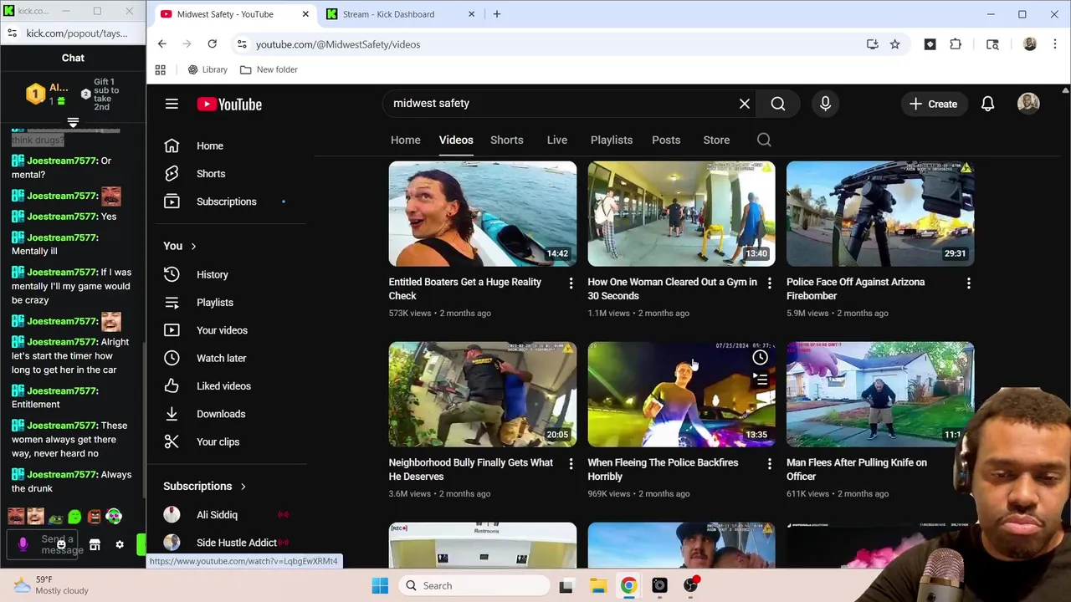Screen dimensions: 1071x602
Task: Open more options for Gym video
Action: [x=770, y=284]
